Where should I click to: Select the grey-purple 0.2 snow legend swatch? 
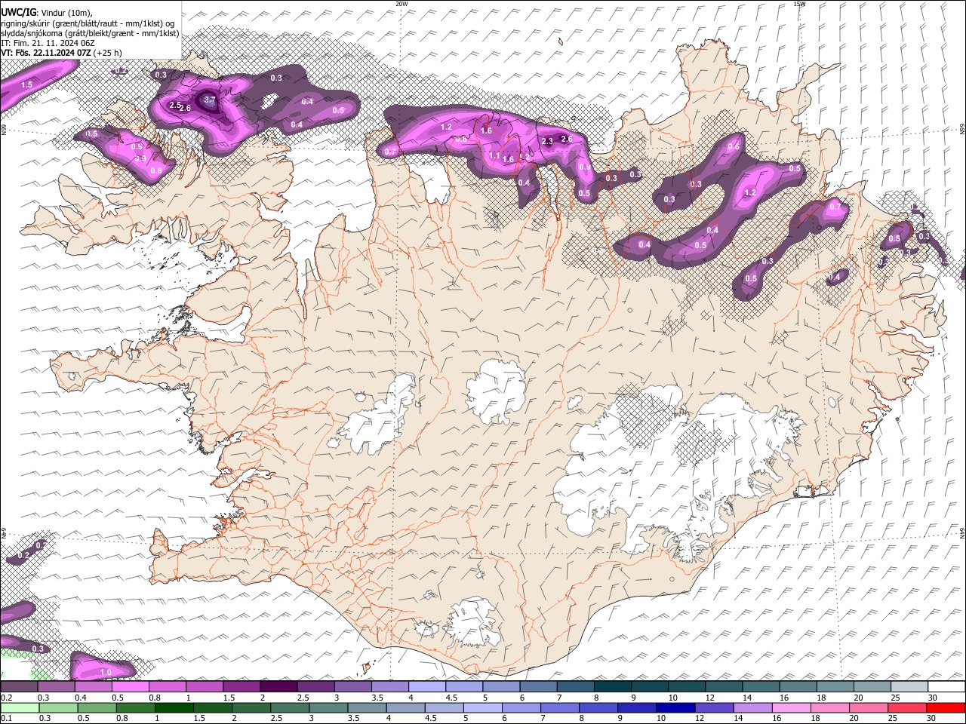tap(20, 687)
